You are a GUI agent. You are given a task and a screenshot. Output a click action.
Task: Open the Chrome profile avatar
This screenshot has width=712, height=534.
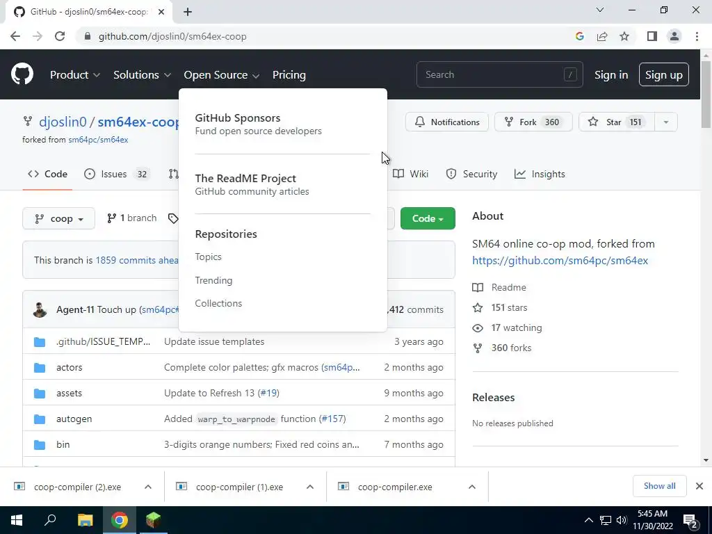tap(674, 36)
